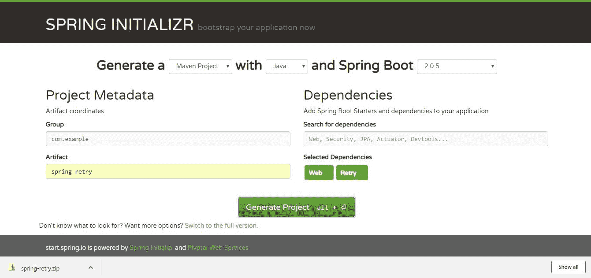Screen dimensions: 591x278
Task: Open the Pivotal Web Services link
Action: 218,248
